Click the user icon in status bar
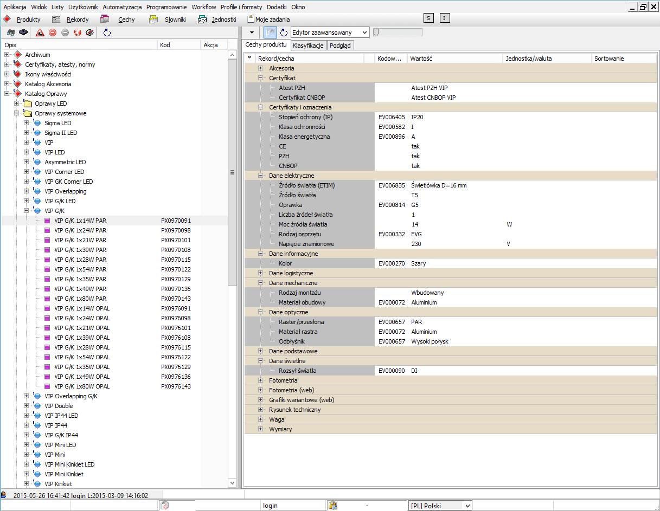Screen dimensions: 660x511 pyautogui.click(x=4, y=495)
